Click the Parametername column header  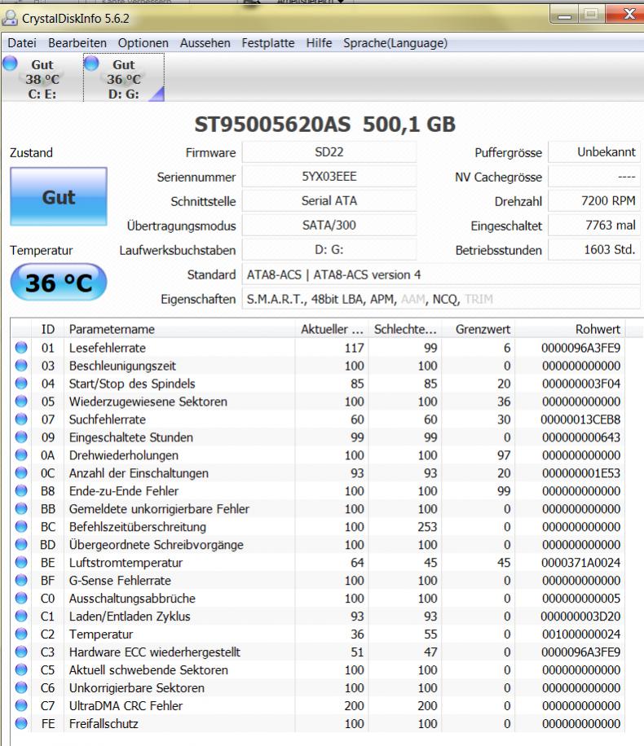click(179, 329)
